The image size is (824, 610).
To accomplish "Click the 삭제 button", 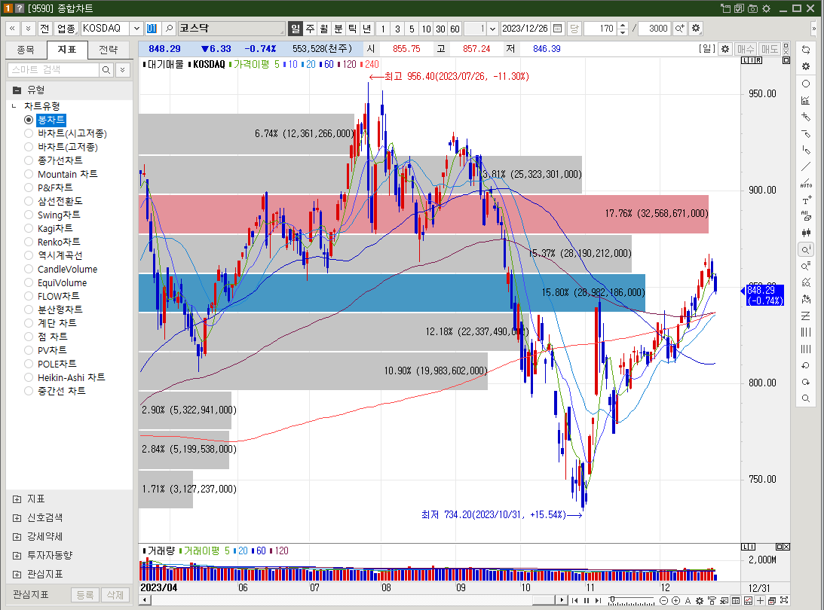I will 115,595.
